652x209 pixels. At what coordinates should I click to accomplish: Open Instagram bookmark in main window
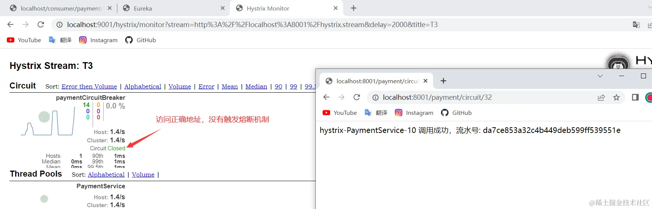tap(98, 40)
